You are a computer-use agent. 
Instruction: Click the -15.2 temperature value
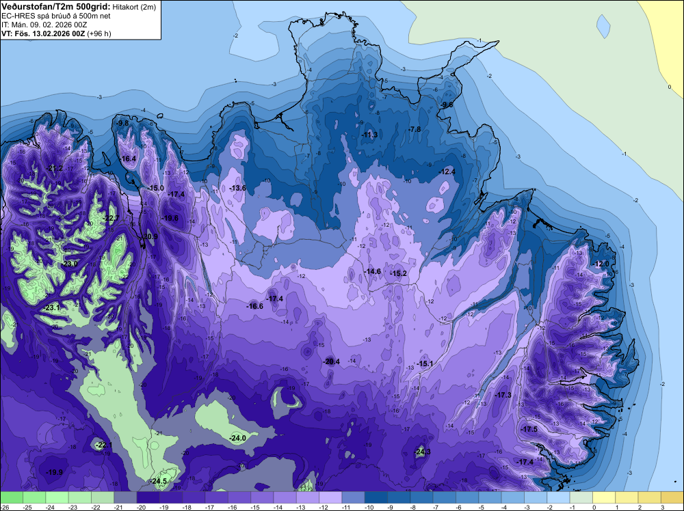click(x=399, y=273)
